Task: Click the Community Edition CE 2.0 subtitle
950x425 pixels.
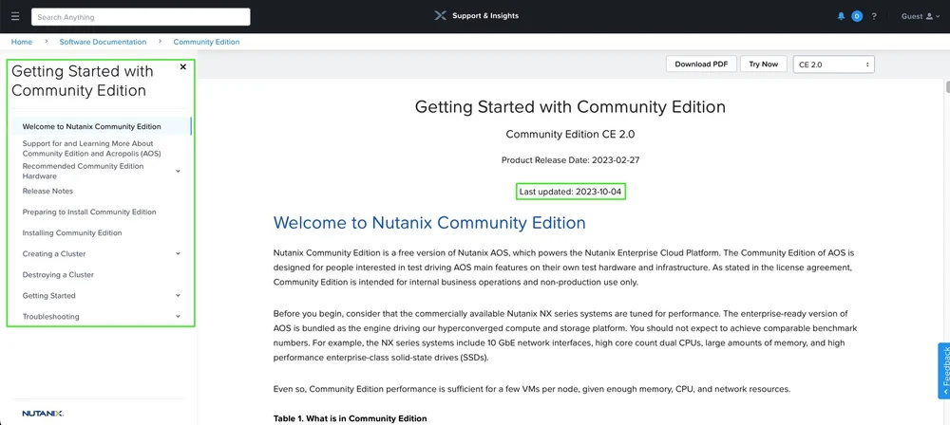Action: 570,134
